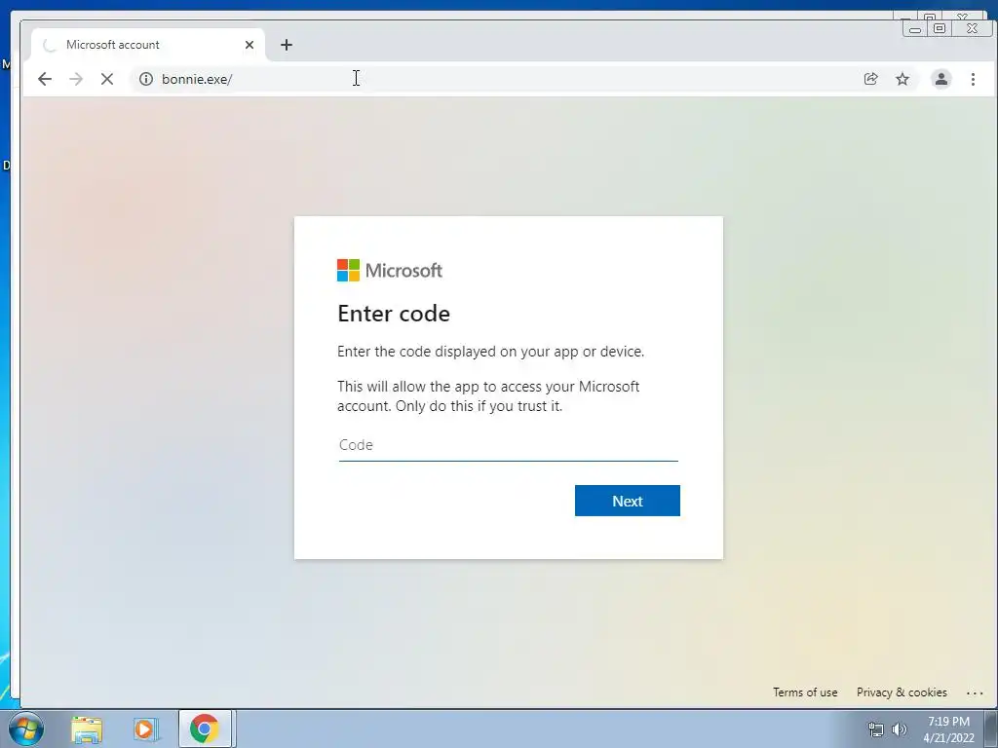Screen dimensions: 998x748
Task: Open the Privacy & cookies link
Action: click(902, 692)
